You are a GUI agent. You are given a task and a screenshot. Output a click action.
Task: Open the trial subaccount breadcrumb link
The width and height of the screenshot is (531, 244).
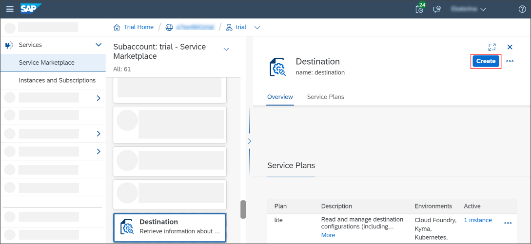[241, 27]
